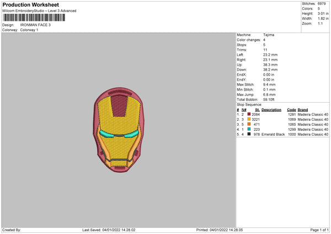Viewport: 331px width, 234px height.
Task: Click the barcode under the header
Action: pos(34,18)
